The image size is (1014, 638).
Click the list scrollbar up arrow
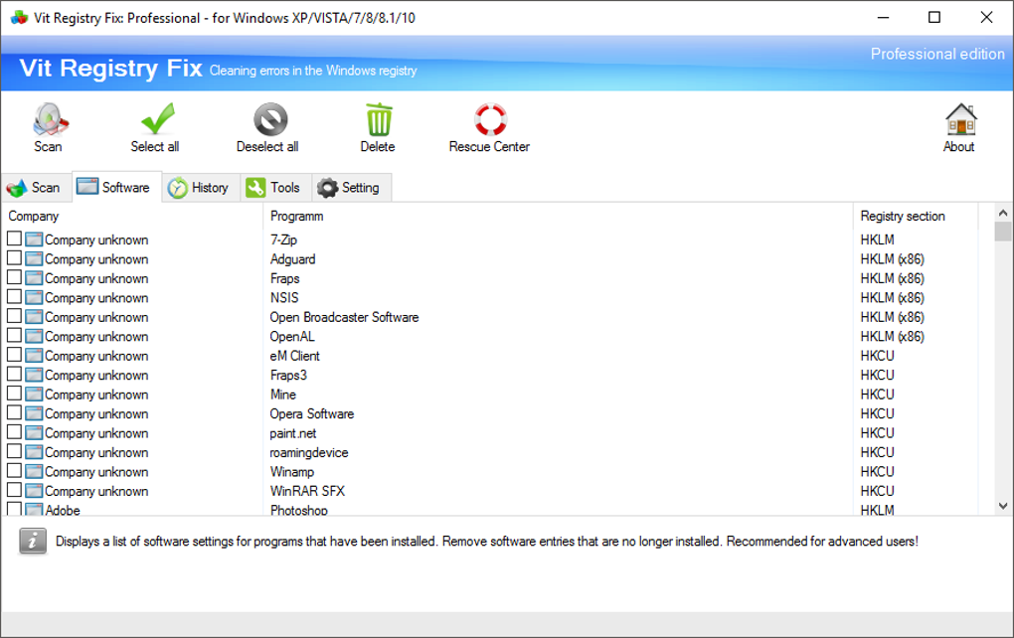click(x=1003, y=213)
